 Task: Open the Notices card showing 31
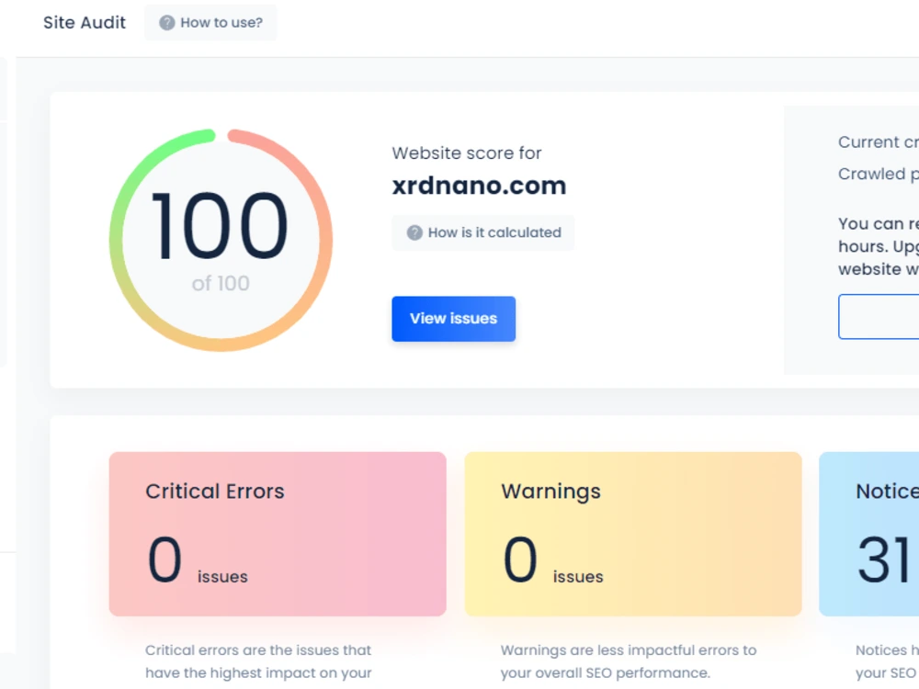tap(869, 534)
